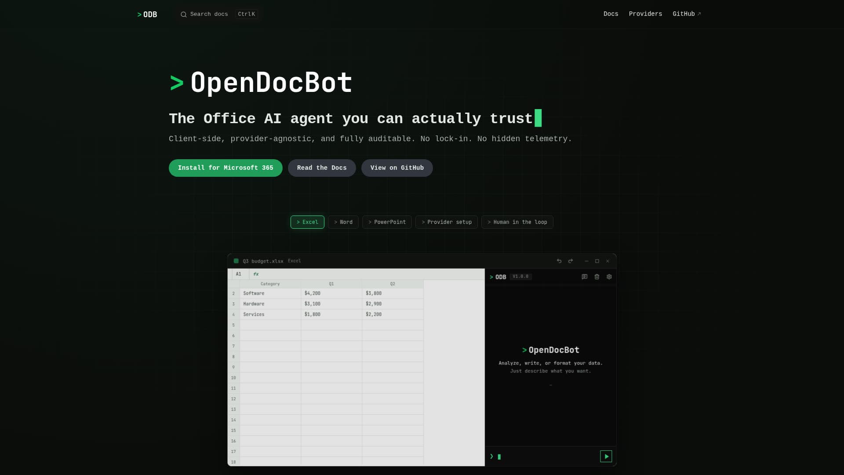Open the Providers navigation link
The image size is (844, 475).
pos(645,14)
